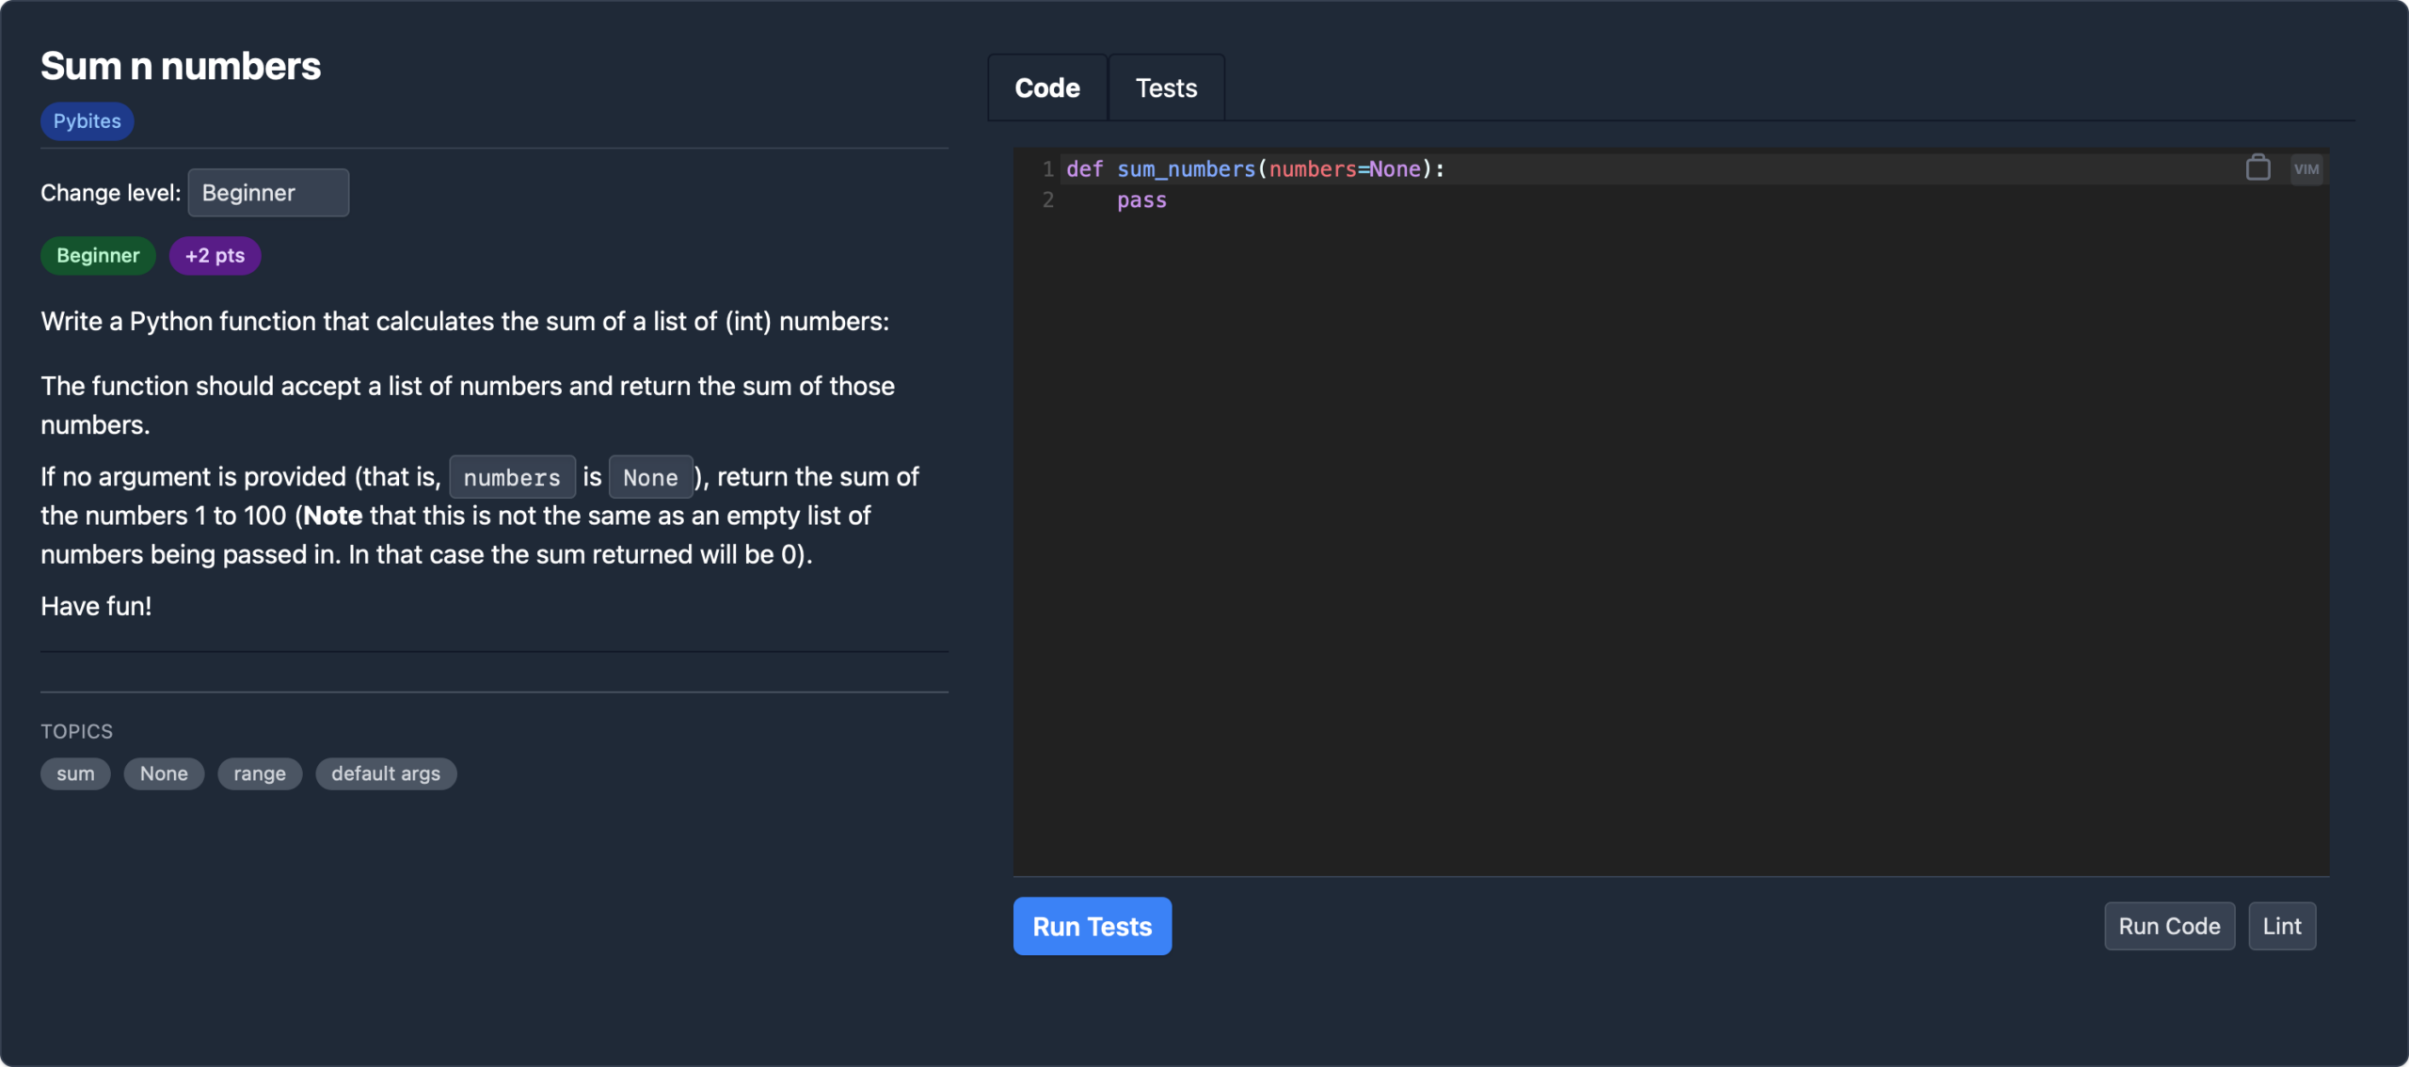Switch to the Tests tab
The image size is (2409, 1067).
click(1166, 87)
